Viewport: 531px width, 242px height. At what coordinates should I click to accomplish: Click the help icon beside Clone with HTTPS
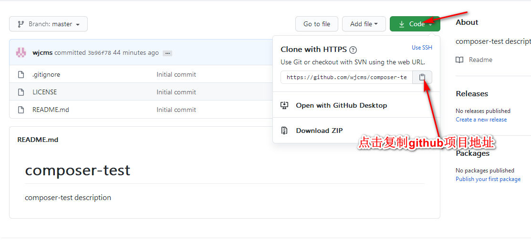(353, 50)
